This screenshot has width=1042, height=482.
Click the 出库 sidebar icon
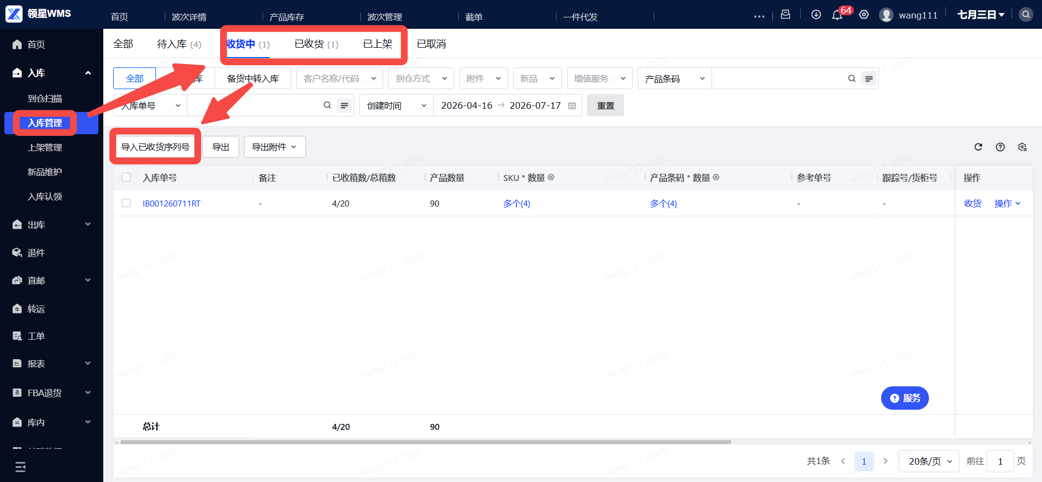pos(17,224)
